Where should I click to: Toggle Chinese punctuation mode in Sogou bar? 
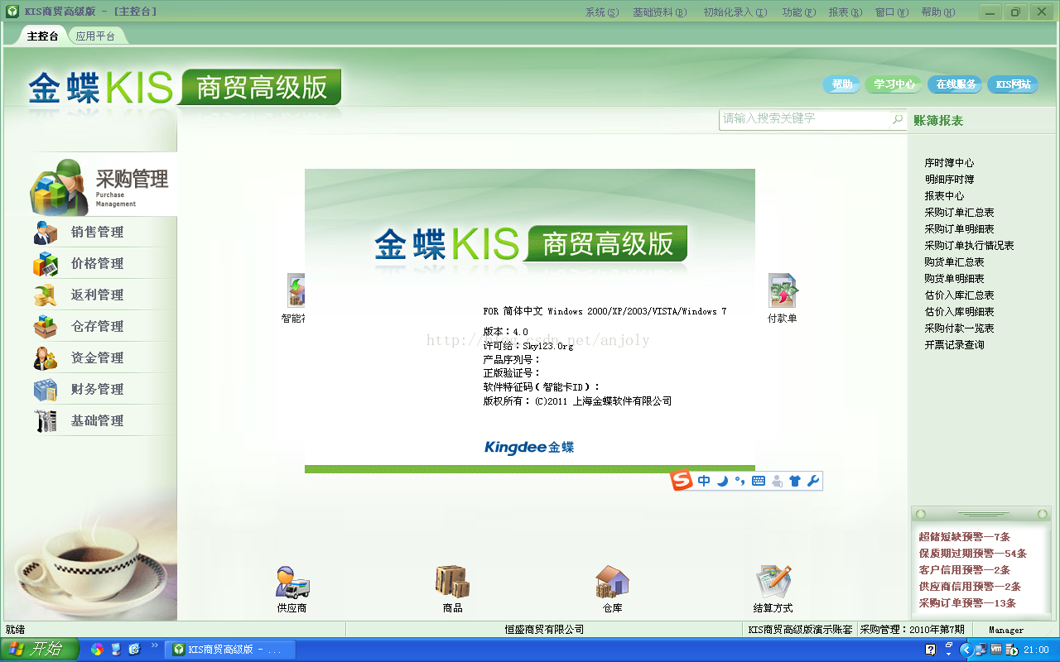point(740,481)
